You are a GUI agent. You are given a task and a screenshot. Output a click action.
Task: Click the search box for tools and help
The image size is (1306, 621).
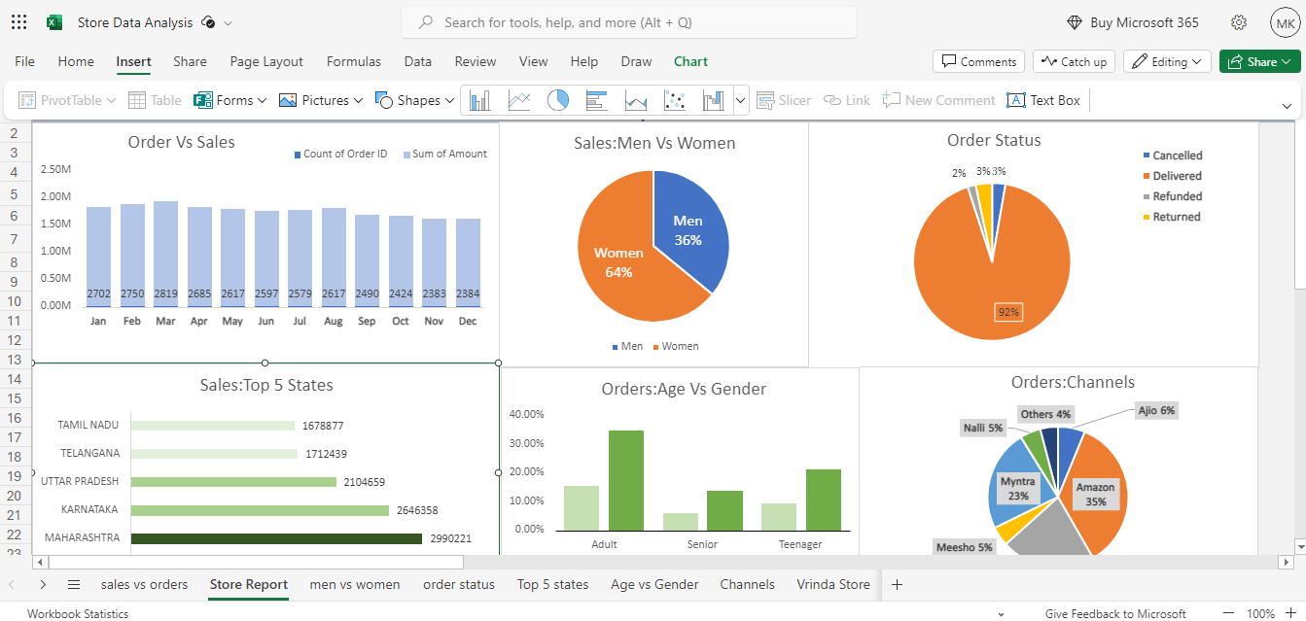629,22
